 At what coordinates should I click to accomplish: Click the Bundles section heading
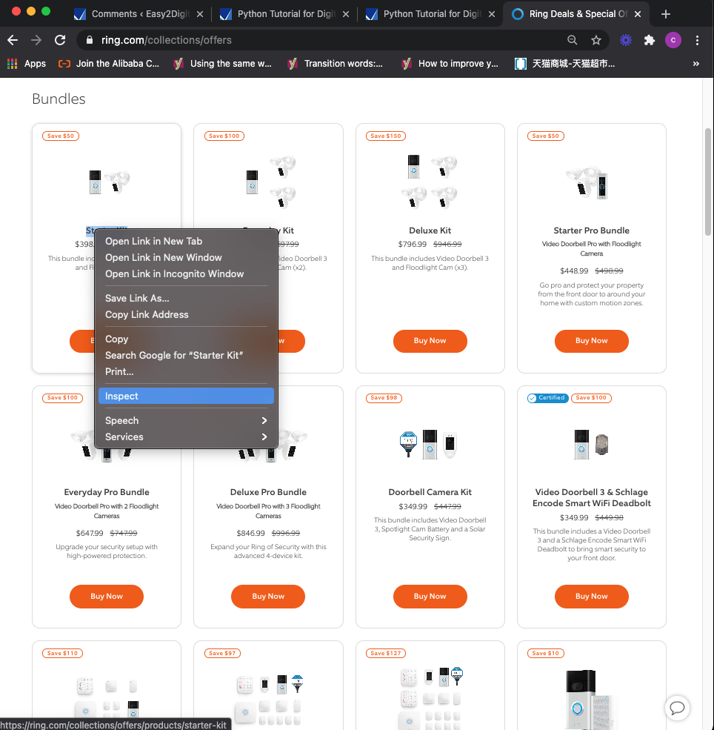click(59, 99)
